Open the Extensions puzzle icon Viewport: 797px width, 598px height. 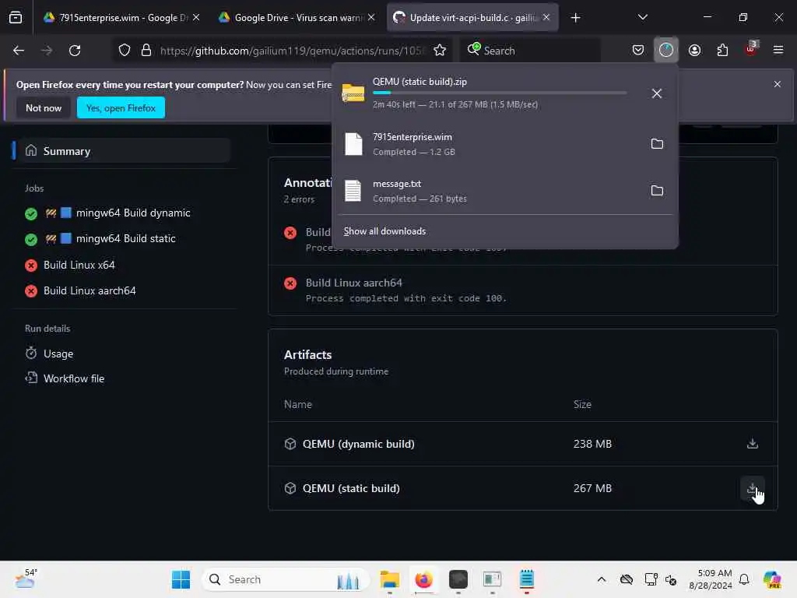coord(722,51)
